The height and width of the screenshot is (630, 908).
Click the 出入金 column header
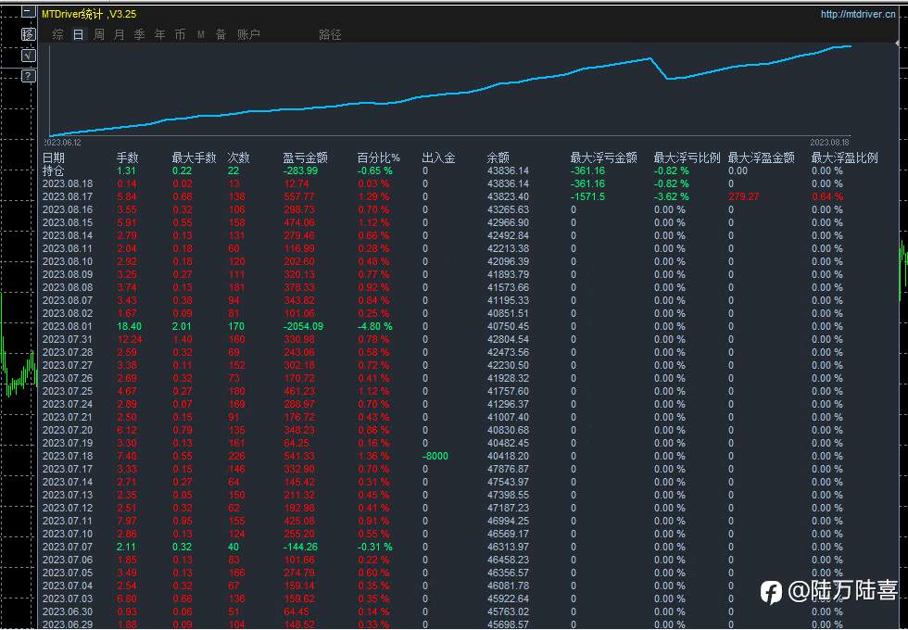[x=438, y=157]
